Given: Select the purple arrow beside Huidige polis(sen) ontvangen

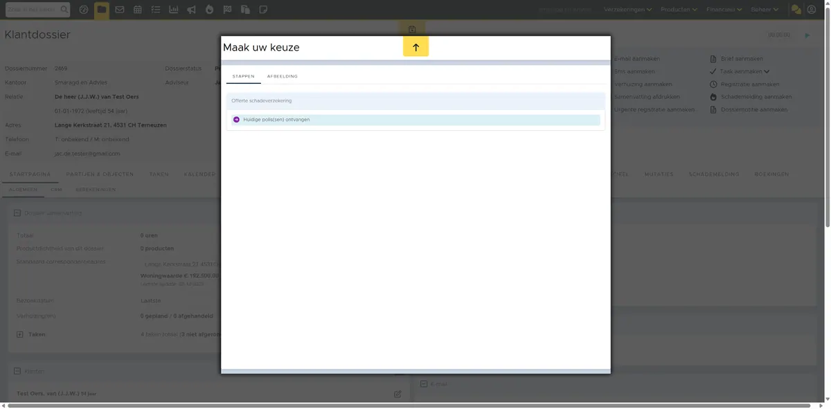Looking at the screenshot, I should coord(236,120).
